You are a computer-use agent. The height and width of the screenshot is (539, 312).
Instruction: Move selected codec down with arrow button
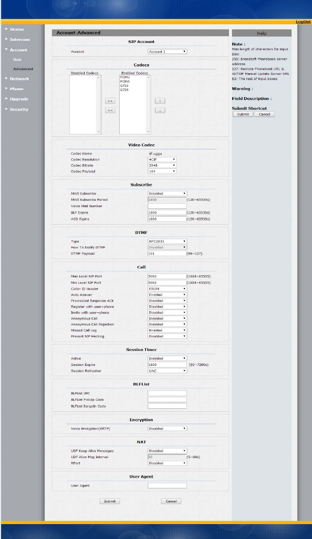click(160, 110)
